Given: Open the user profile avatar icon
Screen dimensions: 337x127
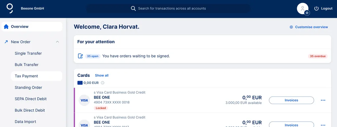Looking at the screenshot, I should click(x=303, y=9).
